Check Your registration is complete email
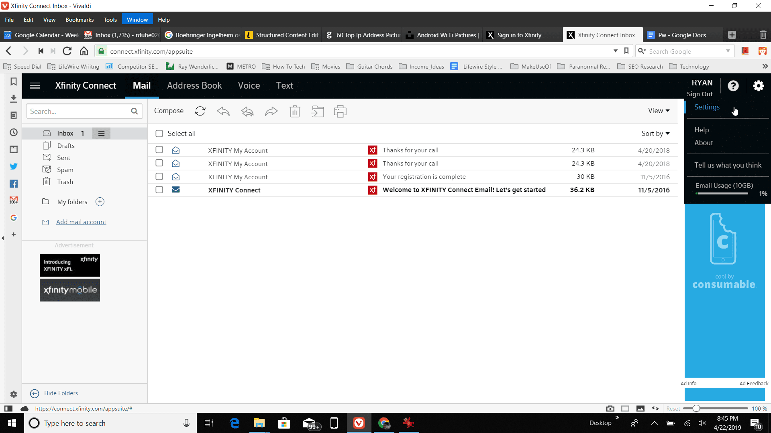This screenshot has height=433, width=771. [159, 176]
